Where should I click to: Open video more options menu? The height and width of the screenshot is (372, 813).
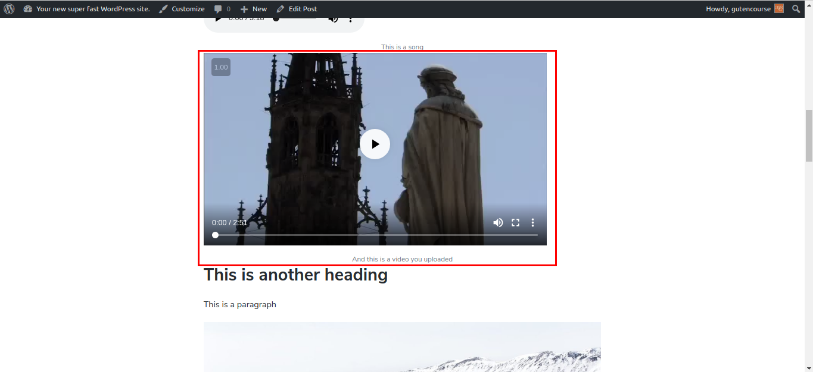pyautogui.click(x=532, y=223)
